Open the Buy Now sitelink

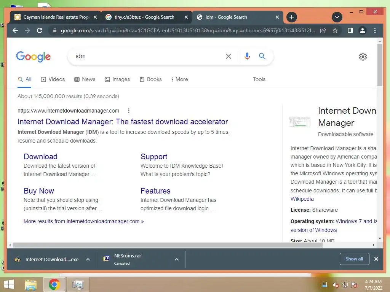point(39,191)
